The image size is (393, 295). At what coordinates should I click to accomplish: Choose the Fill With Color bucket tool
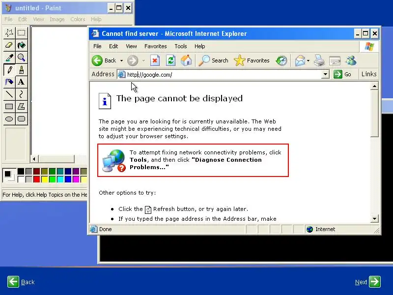pyautogui.click(x=21, y=45)
